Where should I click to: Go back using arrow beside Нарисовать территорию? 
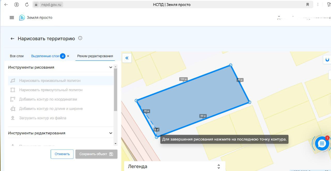12,38
